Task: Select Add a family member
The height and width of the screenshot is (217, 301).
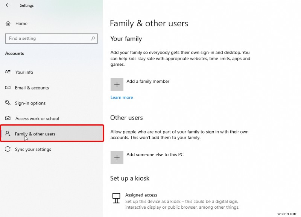Action: pyautogui.click(x=148, y=81)
